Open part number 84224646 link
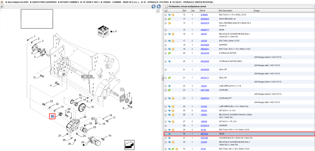 [x=205, y=61]
